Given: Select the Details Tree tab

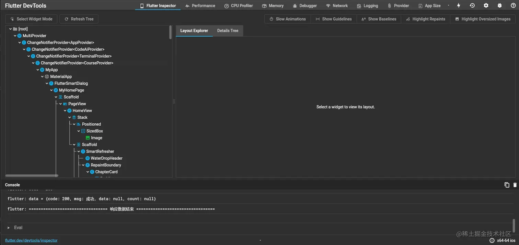Looking at the screenshot, I should click(228, 30).
